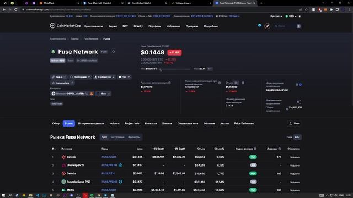Switch to Price Estimates tab
This screenshot has width=353, height=198.
[x=244, y=123]
